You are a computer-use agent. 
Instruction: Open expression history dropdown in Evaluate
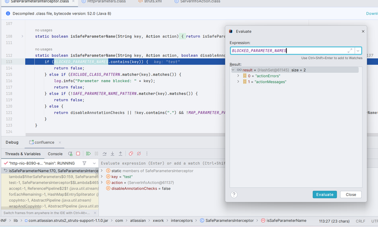tap(358, 51)
